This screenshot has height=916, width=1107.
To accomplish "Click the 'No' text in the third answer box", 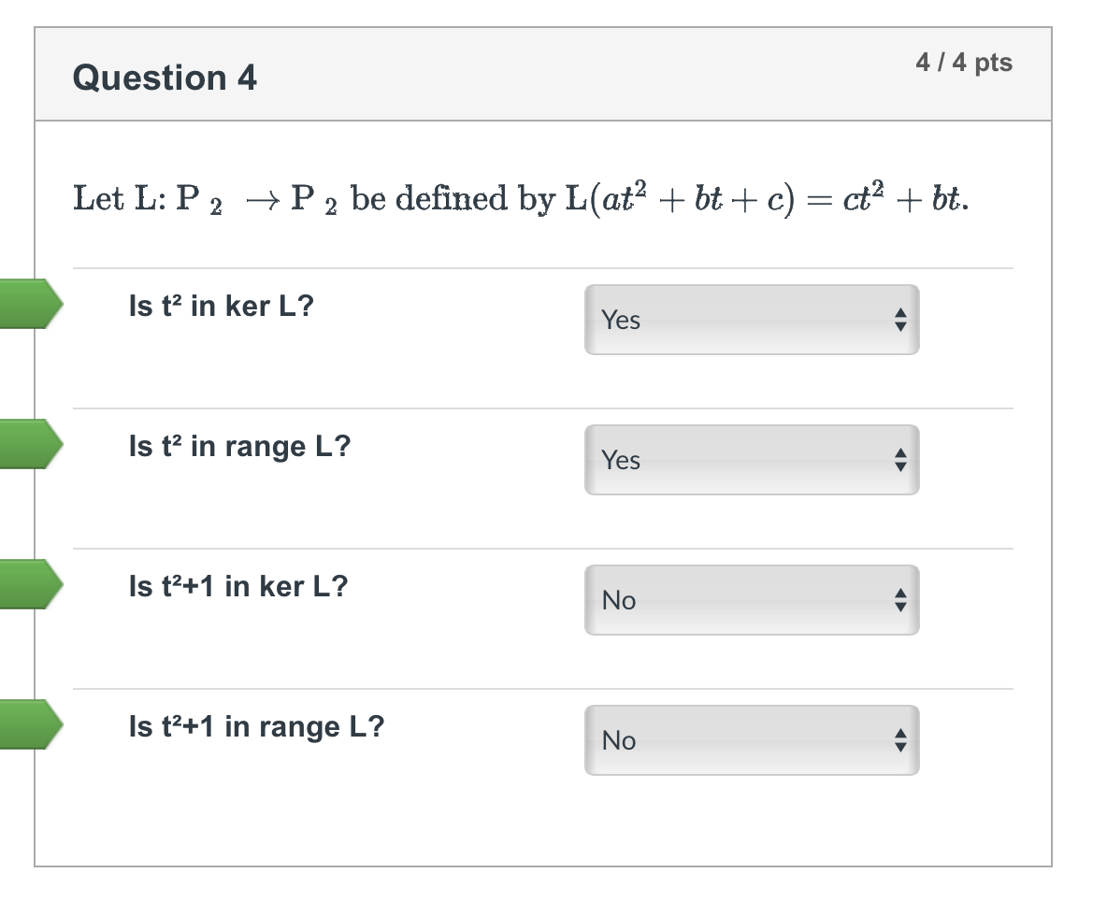I will click(621, 600).
